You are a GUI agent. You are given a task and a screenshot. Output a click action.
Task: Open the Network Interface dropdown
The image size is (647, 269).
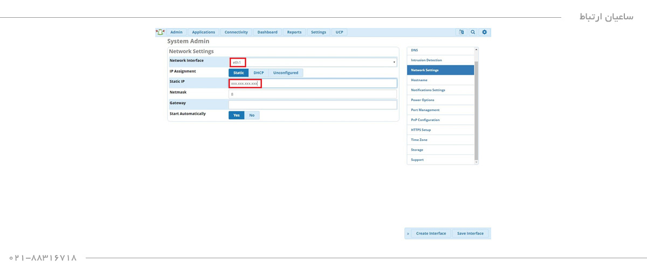(x=313, y=62)
